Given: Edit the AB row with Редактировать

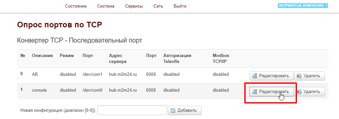Looking at the screenshot, I should 271,76.
